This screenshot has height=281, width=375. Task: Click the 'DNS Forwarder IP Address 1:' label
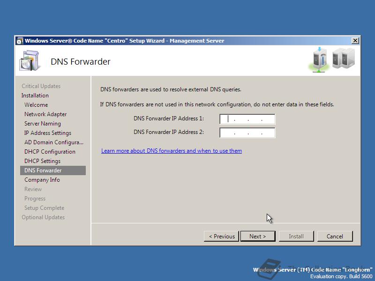(169, 118)
